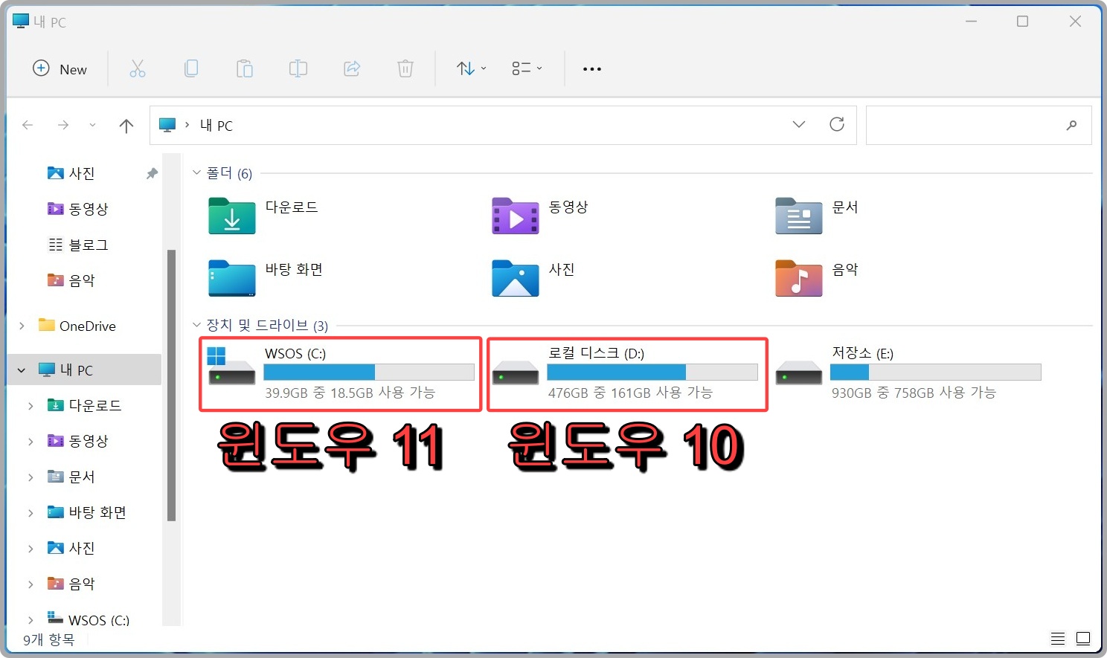The height and width of the screenshot is (658, 1107).
Task: Click the Rename icon in the toolbar
Action: (298, 68)
